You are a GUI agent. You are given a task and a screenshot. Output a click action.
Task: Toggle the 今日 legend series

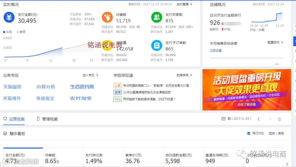pyautogui.click(x=7, y=32)
